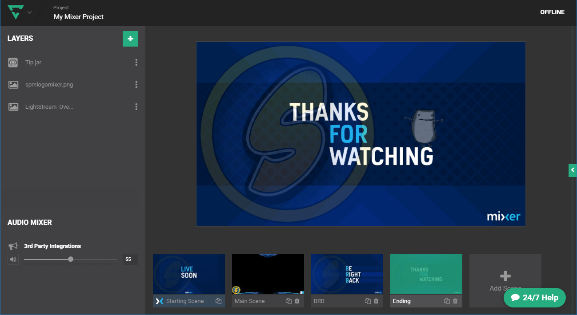Click the AUDIO MIXER heading

click(x=30, y=223)
